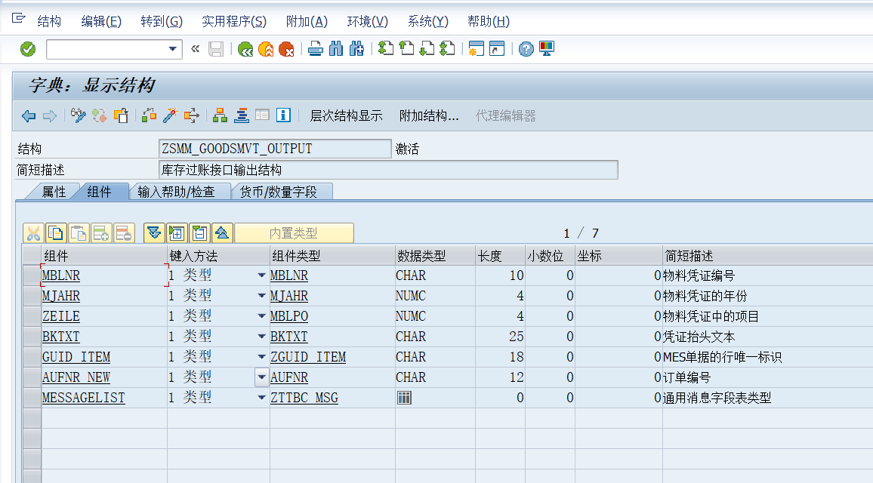The height and width of the screenshot is (483, 873).
Task: Open typing method dropdown for AUFNR_NEW row
Action: tap(262, 377)
